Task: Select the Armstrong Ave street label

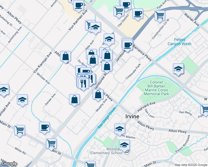Action: [x=15, y=35]
